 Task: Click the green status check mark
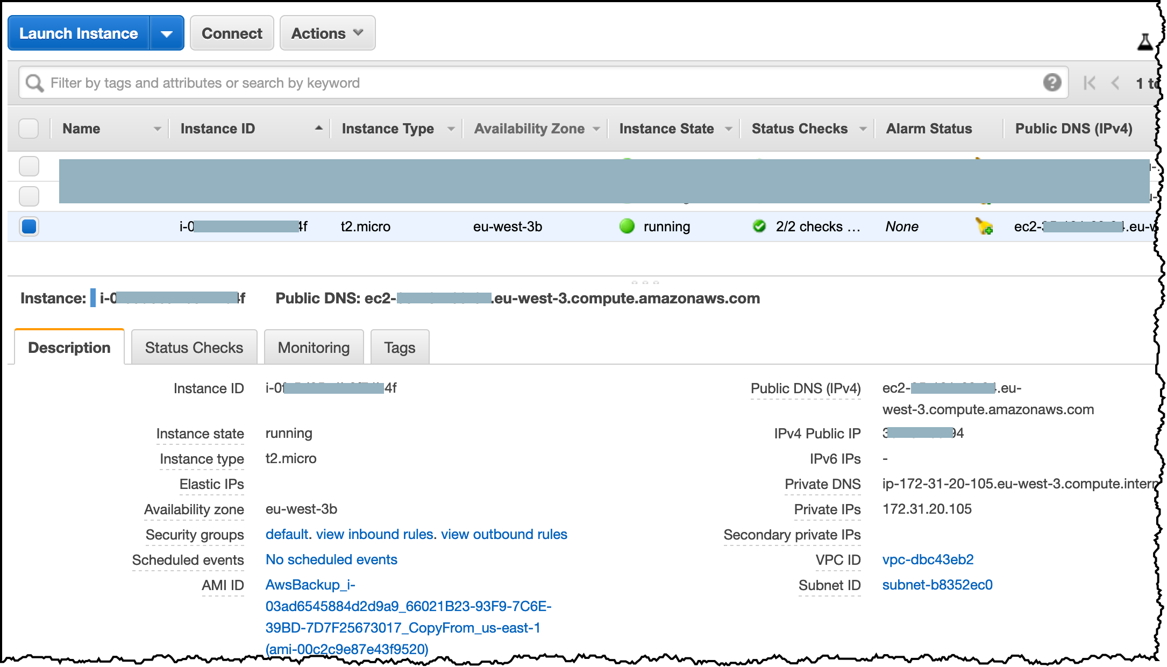pos(759,226)
